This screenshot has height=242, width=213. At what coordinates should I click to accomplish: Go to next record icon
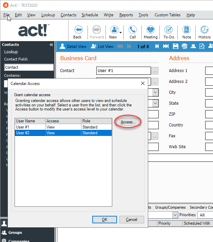[x=157, y=46]
